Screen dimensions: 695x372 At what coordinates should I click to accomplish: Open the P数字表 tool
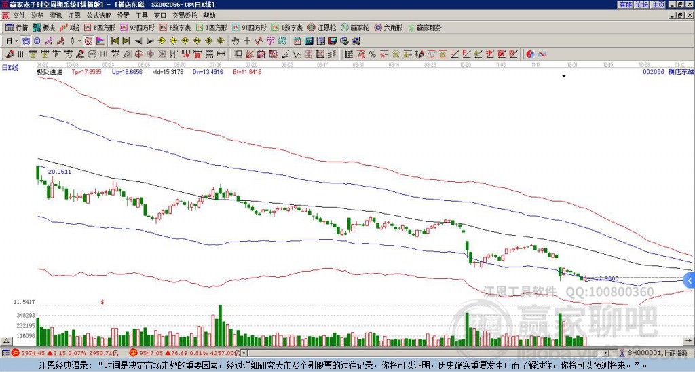click(x=175, y=27)
